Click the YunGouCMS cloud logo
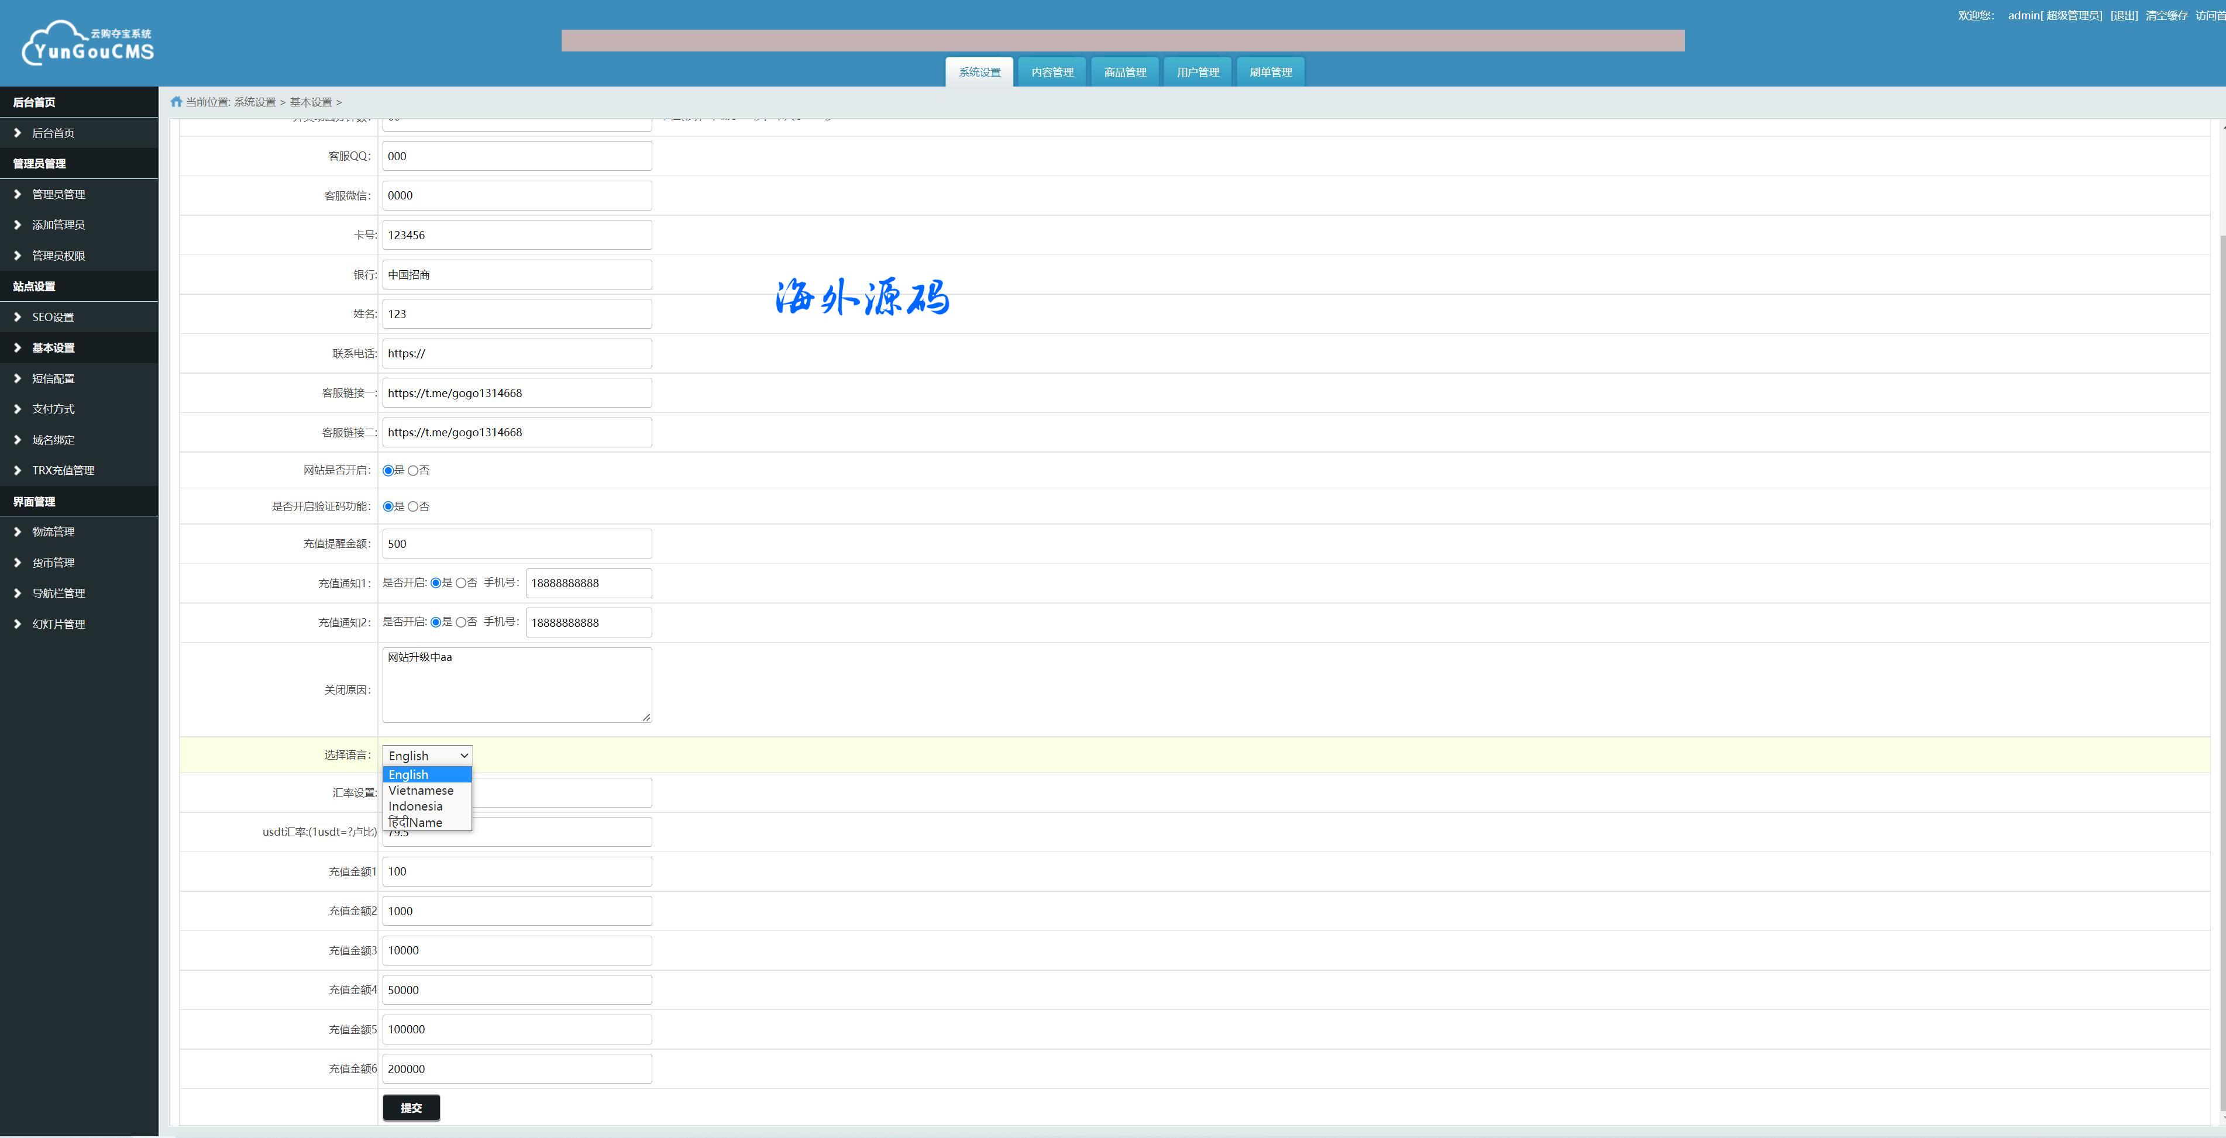 tap(87, 42)
